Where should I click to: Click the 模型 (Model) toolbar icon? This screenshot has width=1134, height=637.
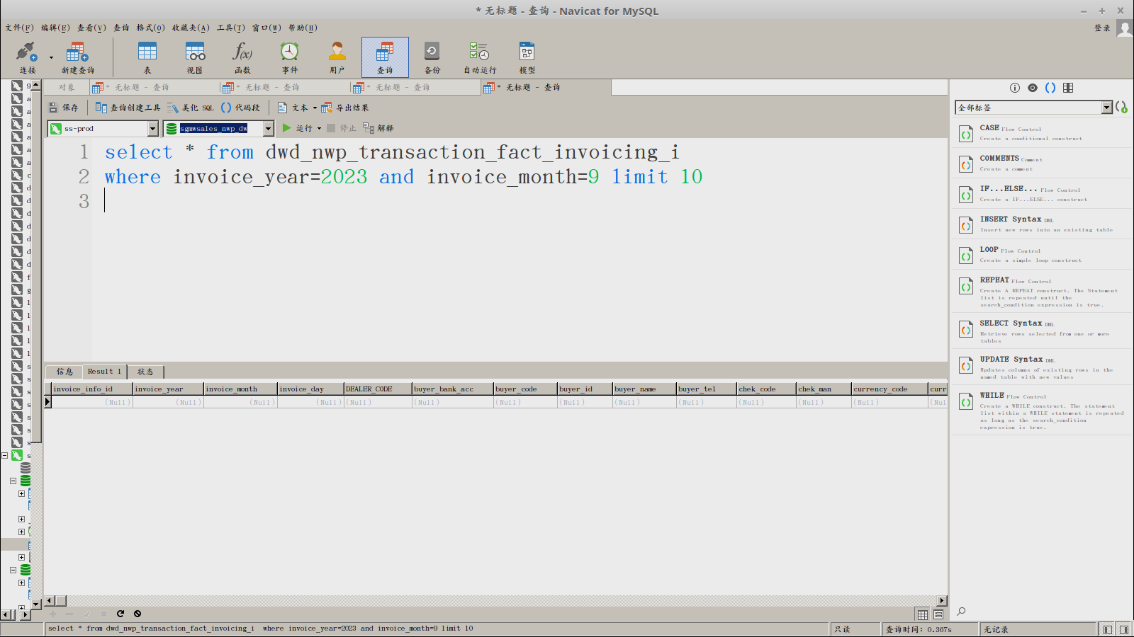(x=527, y=57)
